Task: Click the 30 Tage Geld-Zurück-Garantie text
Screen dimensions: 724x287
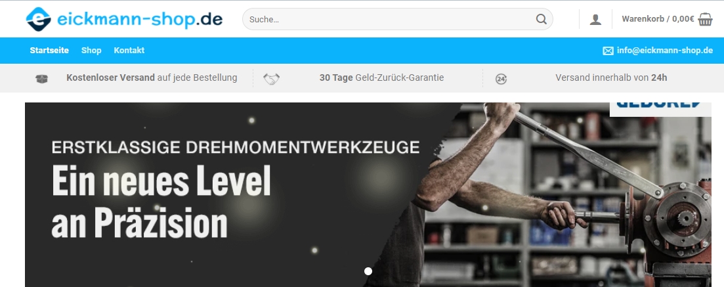Action: (381, 77)
